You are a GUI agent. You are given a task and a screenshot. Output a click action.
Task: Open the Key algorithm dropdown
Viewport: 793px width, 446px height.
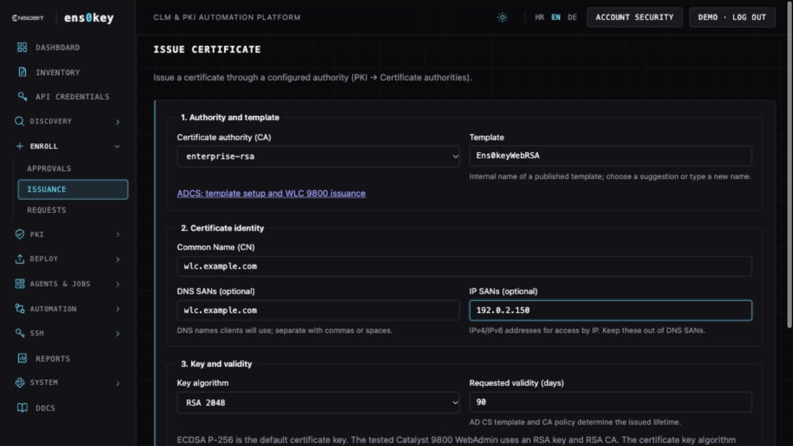318,403
